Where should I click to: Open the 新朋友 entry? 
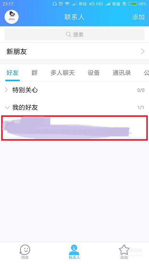(x=74, y=51)
